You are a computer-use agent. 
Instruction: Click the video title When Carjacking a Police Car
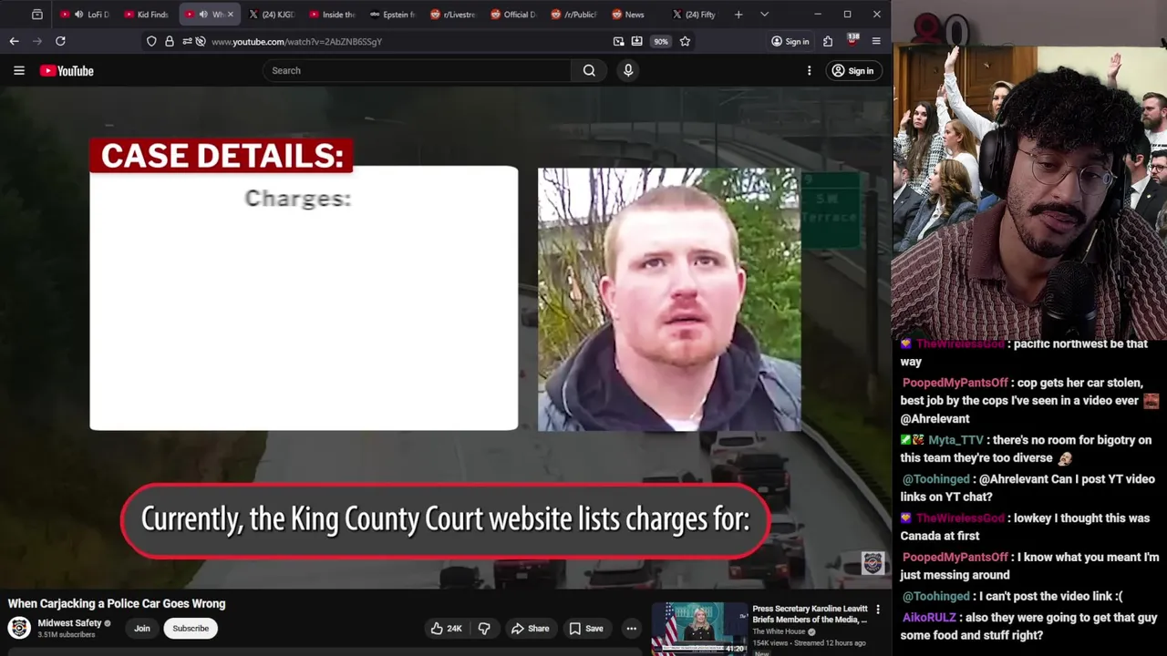click(117, 603)
